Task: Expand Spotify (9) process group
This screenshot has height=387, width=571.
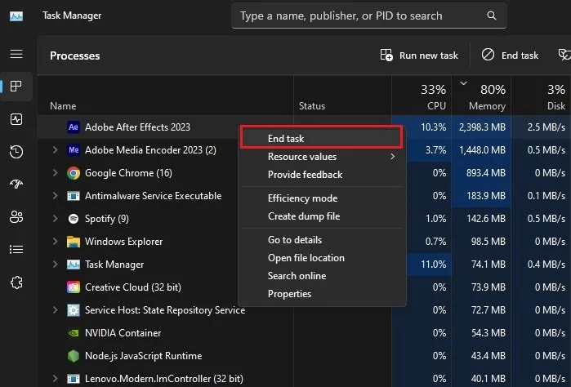Action: [x=55, y=219]
